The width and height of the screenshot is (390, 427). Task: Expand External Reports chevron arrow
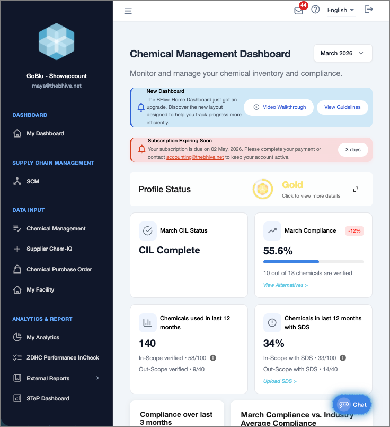97,378
